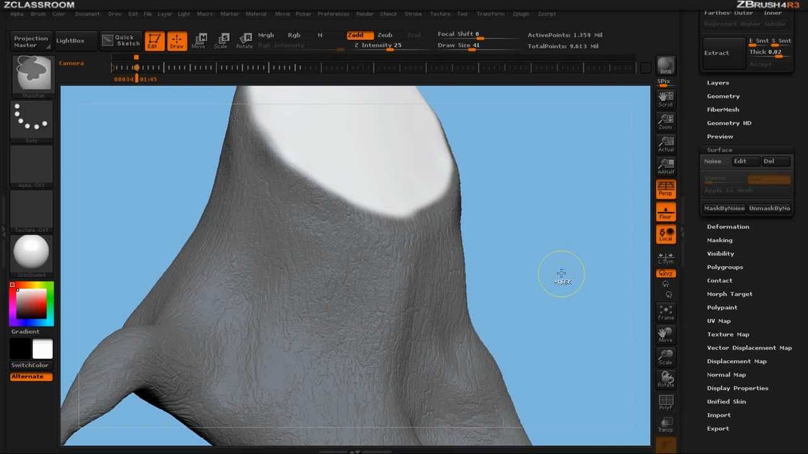Toggle Transp transparency mode
This screenshot has height=454, width=808.
pyautogui.click(x=665, y=424)
